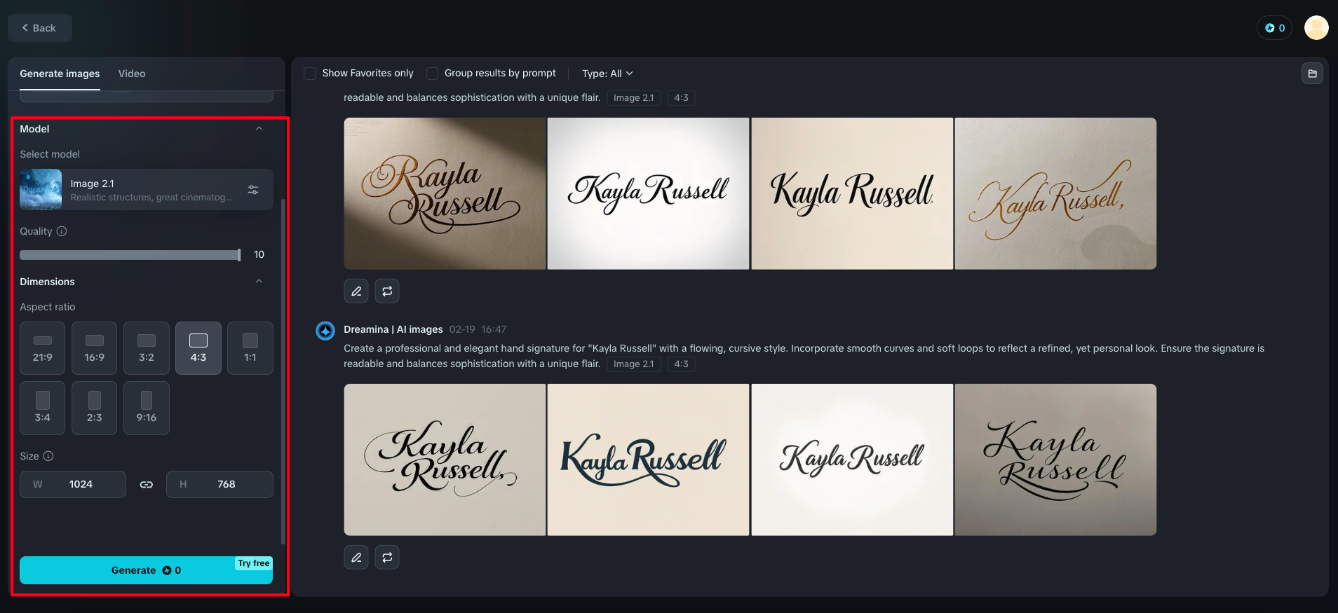Open first-row black signature on beige image
Viewport: 1338px width, 613px height.
852,193
